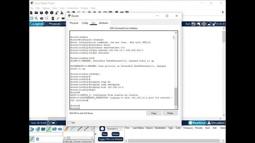Image resolution: width=255 pixels, height=143 pixels.
Task: Select the CLI tab in Router window
Action: tap(93, 23)
